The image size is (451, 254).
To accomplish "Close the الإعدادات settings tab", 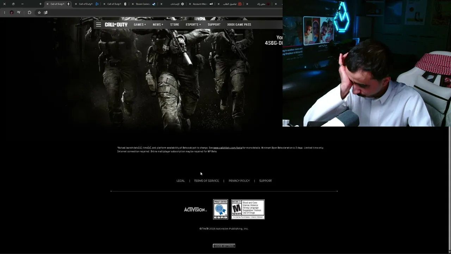I will click(161, 4).
